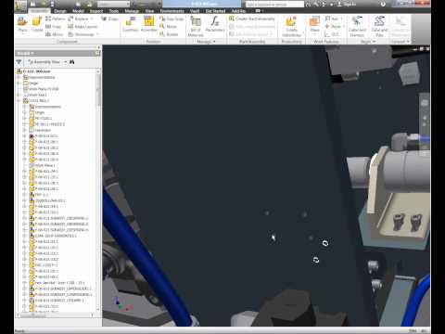Launch Tube and Pipe environment
This screenshot has width=445, height=334.
pyautogui.click(x=379, y=26)
